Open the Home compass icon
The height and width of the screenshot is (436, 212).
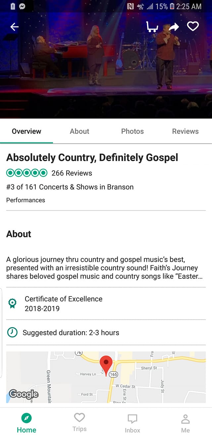click(x=26, y=418)
